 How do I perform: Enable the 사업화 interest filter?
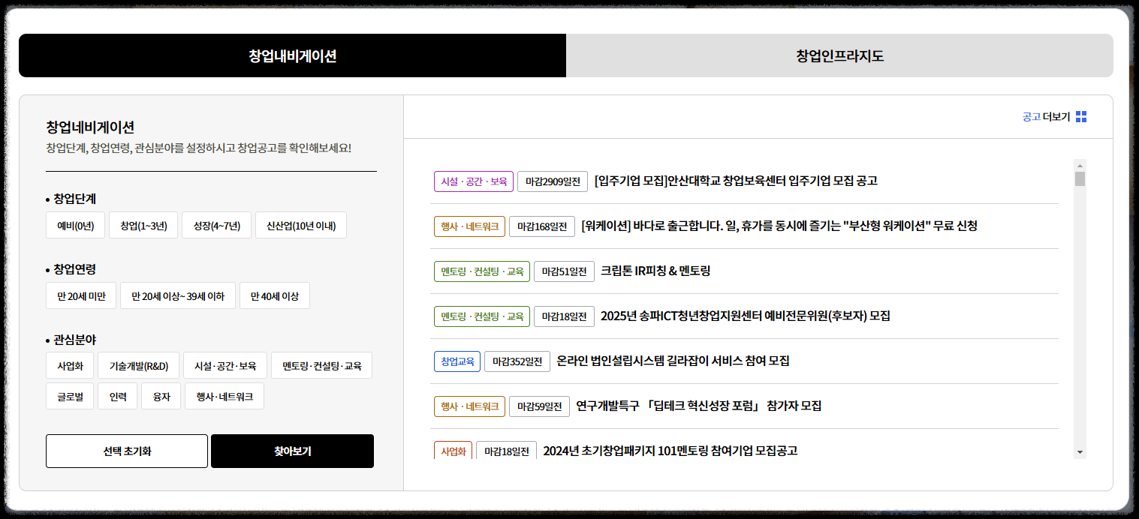tap(69, 365)
